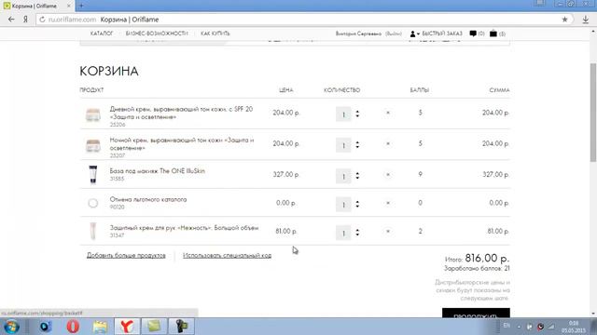Click the Выйти logout link

pyautogui.click(x=394, y=33)
